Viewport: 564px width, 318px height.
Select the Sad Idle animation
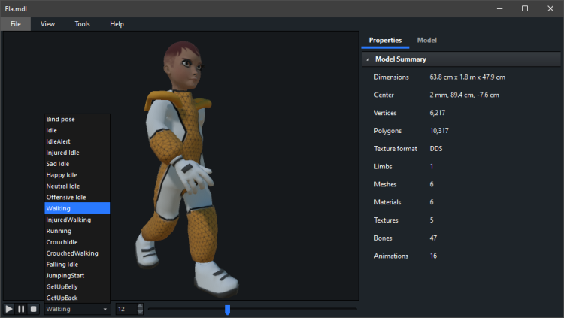click(x=77, y=164)
